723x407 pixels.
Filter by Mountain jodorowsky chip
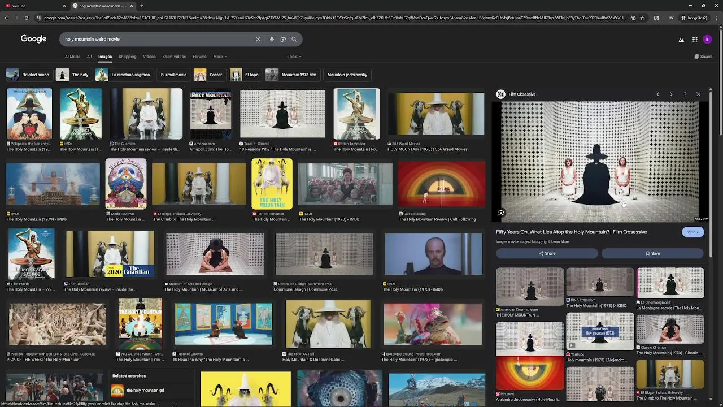tap(347, 75)
